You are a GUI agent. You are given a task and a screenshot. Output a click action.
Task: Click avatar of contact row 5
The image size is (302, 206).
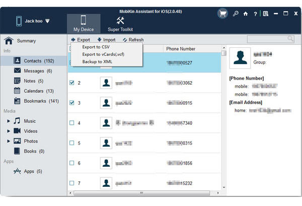pyautogui.click(x=106, y=143)
